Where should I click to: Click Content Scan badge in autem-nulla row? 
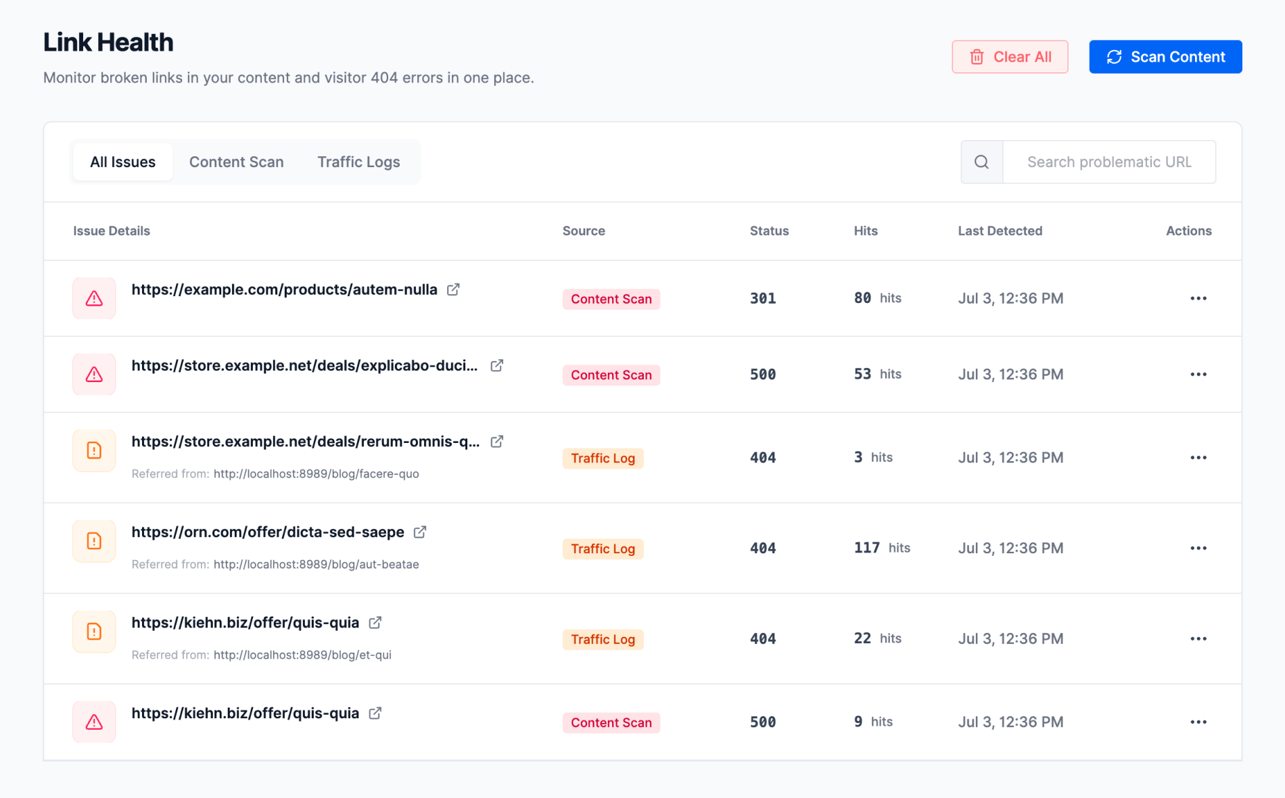(x=611, y=299)
